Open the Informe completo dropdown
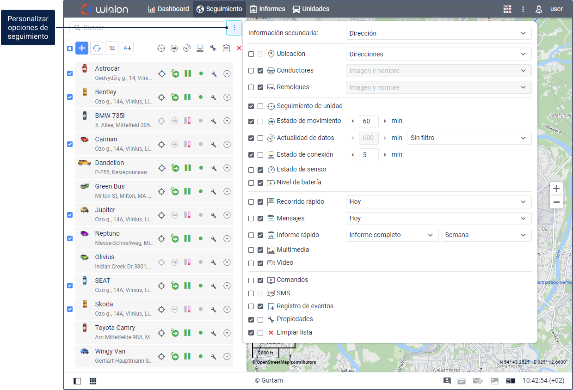573x390 pixels. pyautogui.click(x=392, y=235)
